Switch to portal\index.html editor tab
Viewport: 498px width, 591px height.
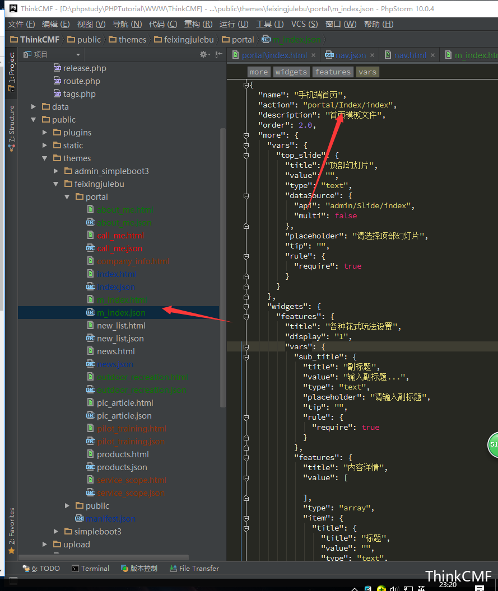pos(274,55)
